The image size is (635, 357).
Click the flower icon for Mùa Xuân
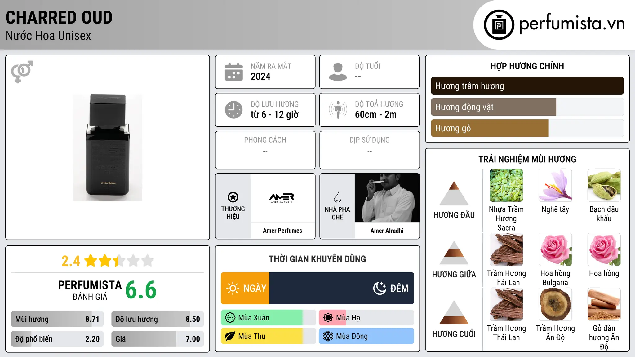(x=230, y=318)
